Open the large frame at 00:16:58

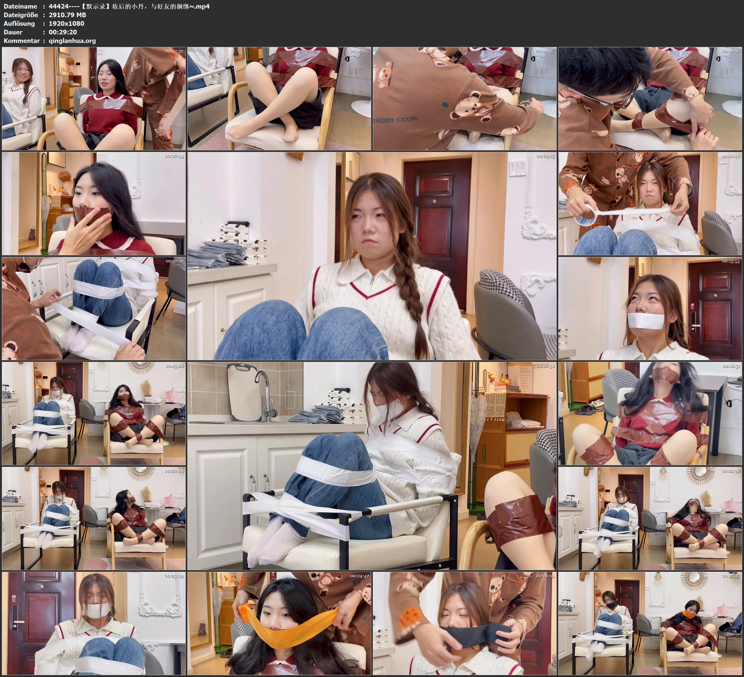[372, 466]
